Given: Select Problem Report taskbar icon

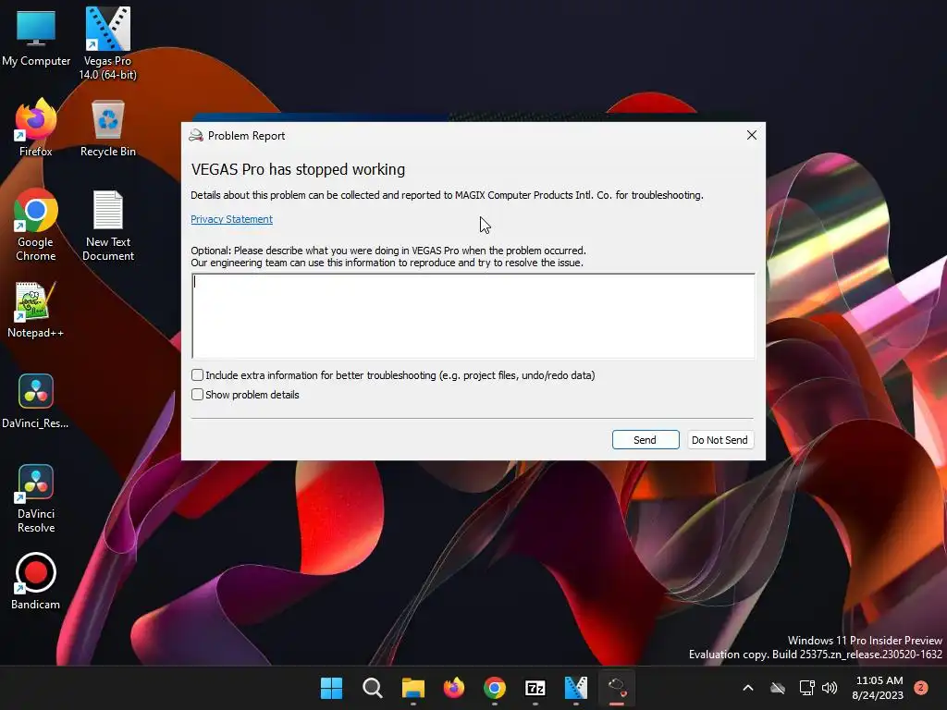Looking at the screenshot, I should [x=617, y=688].
